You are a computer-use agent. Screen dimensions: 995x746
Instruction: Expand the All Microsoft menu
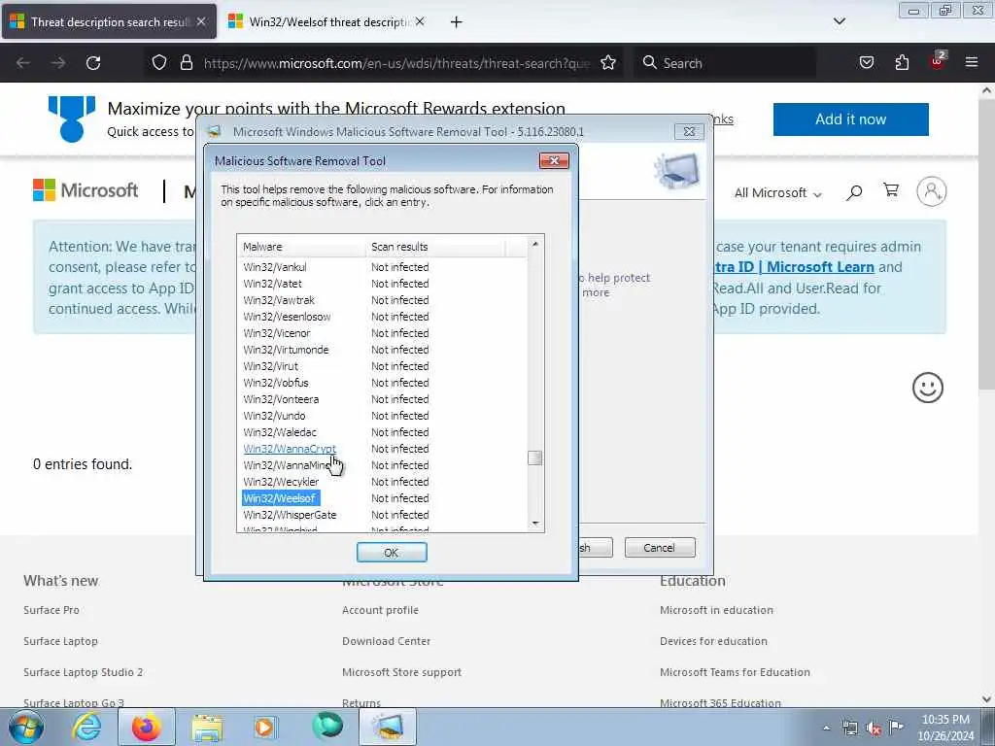778,193
